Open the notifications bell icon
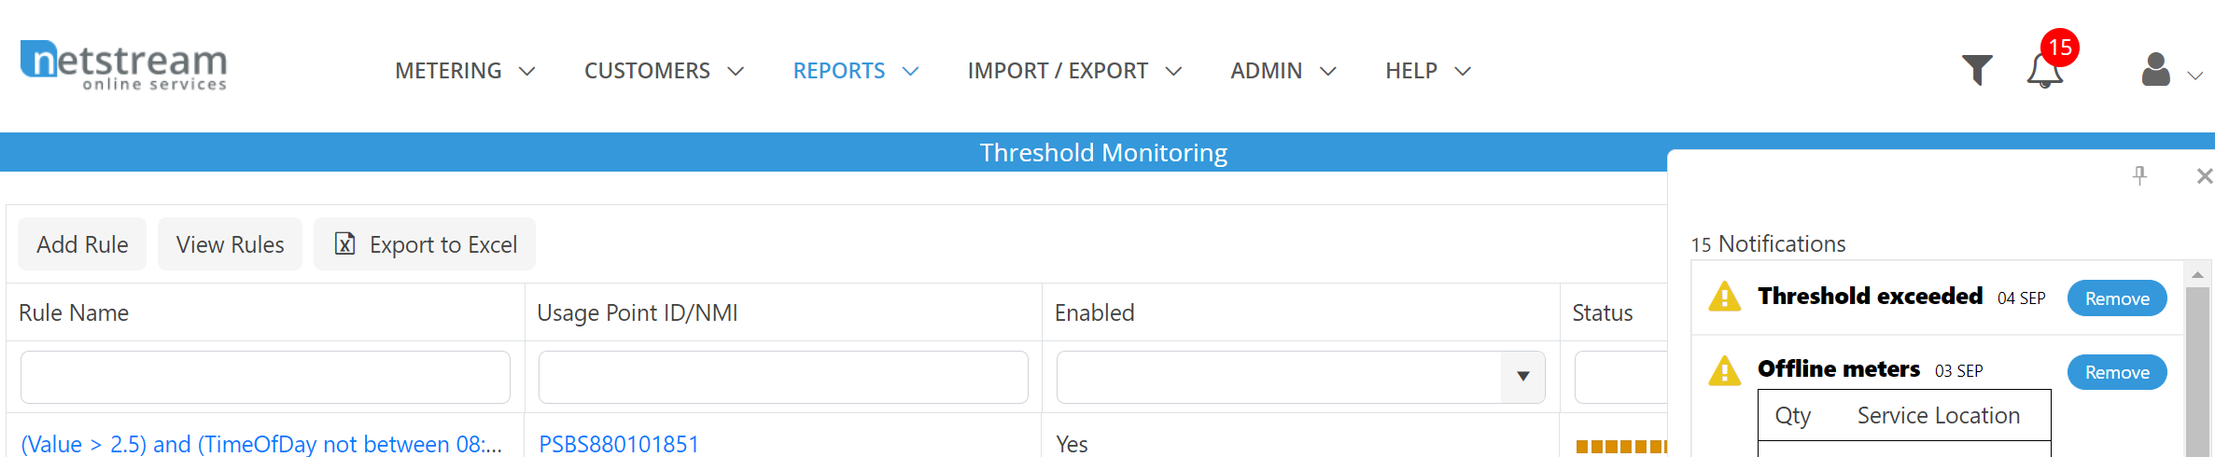This screenshot has height=457, width=2215. [x=2044, y=71]
